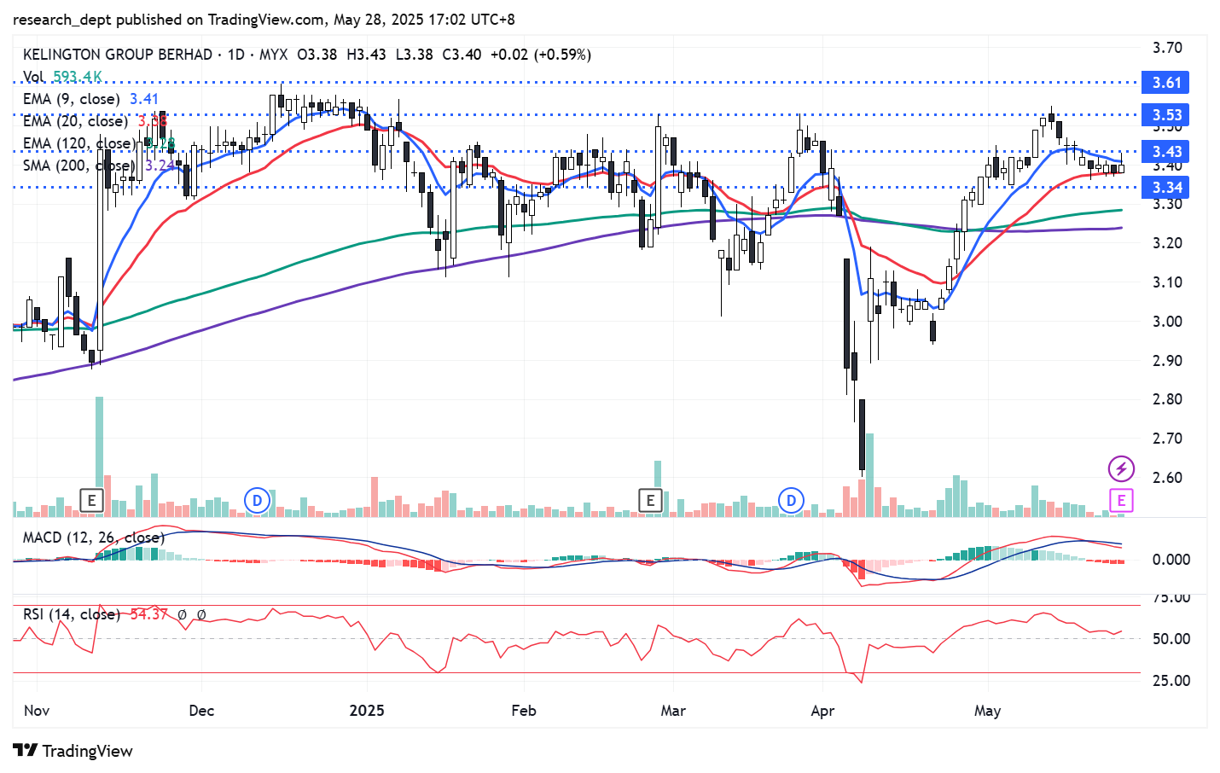Click the KELINGTON GROUP BERHAD symbol title

click(118, 55)
